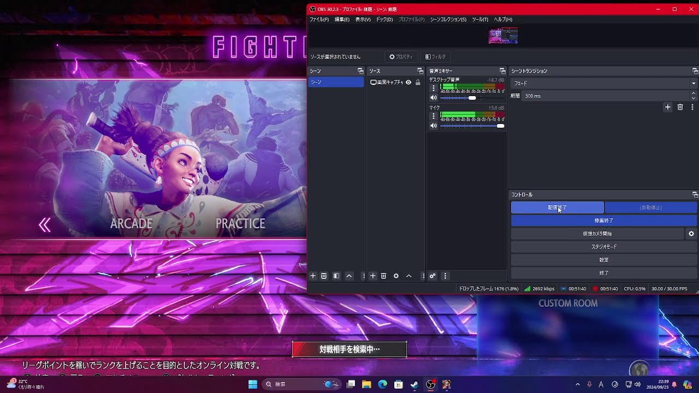Mute マイク with speaker icon

click(434, 126)
